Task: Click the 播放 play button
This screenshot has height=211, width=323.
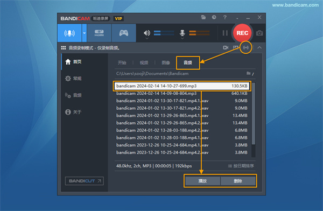Action: tap(202, 181)
